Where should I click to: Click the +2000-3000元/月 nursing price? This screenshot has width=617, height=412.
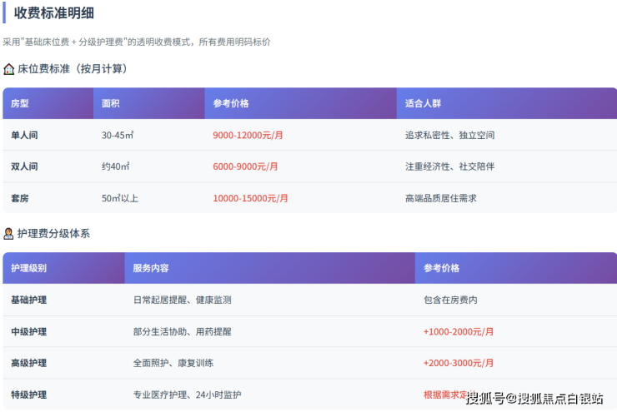pos(459,363)
